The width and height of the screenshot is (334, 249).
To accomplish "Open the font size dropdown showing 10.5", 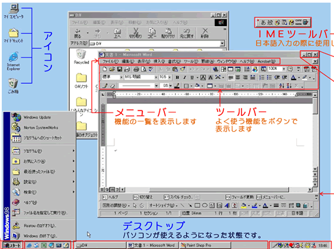I will click(170, 78).
